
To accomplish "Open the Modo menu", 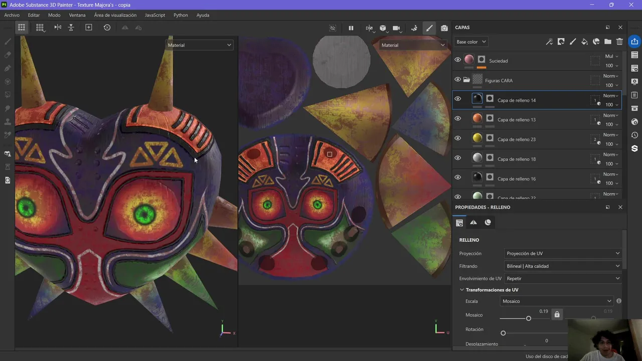I will tap(54, 15).
